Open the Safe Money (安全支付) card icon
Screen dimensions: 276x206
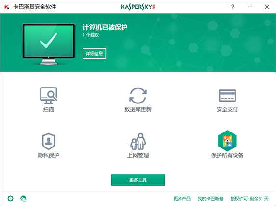pos(227,96)
